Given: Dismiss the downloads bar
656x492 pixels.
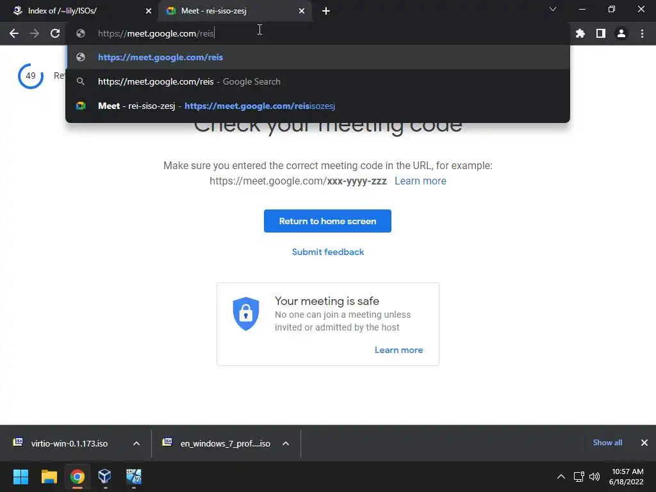Looking at the screenshot, I should (644, 443).
